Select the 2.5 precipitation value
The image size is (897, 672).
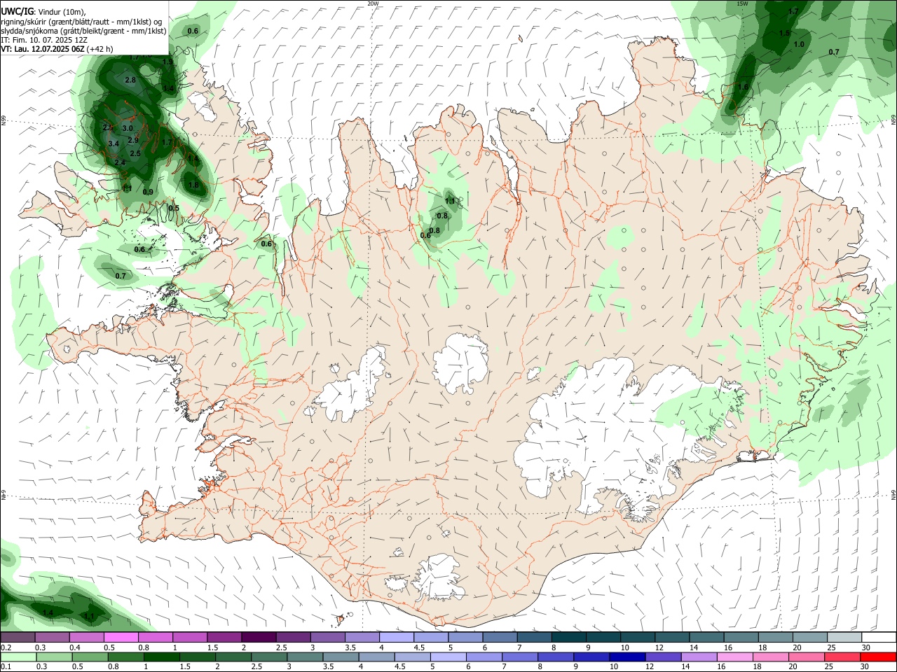(x=135, y=153)
